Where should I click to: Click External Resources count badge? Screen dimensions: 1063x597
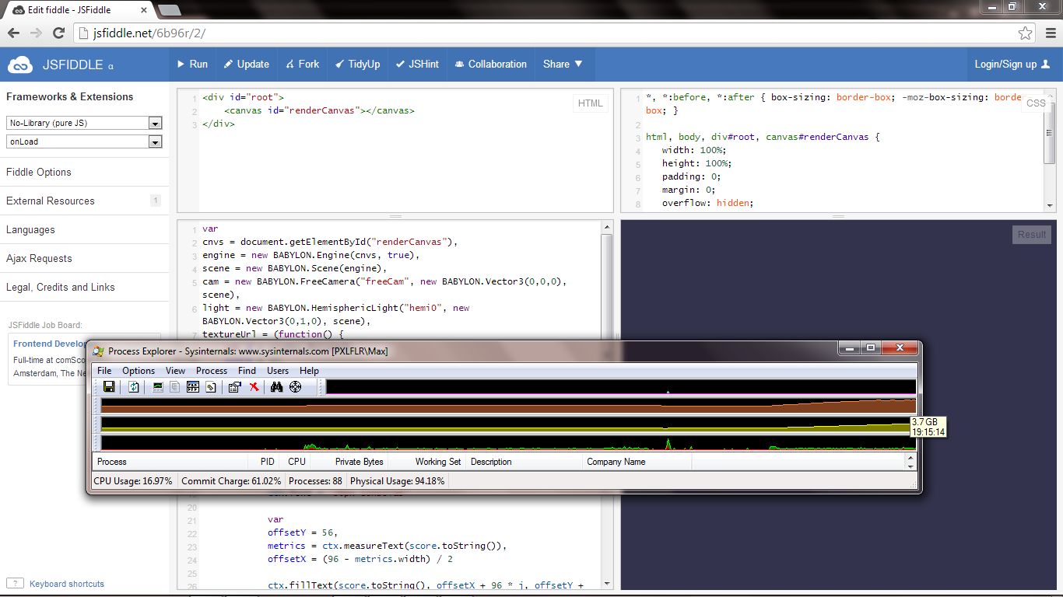pyautogui.click(x=155, y=201)
